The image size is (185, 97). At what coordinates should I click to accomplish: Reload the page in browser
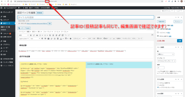coord(8,1)
